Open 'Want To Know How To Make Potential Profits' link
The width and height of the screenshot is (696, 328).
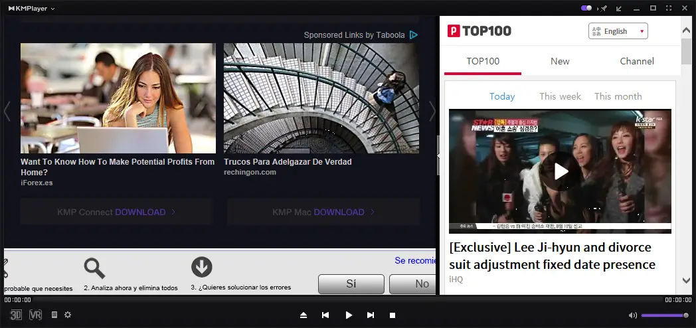pos(118,167)
